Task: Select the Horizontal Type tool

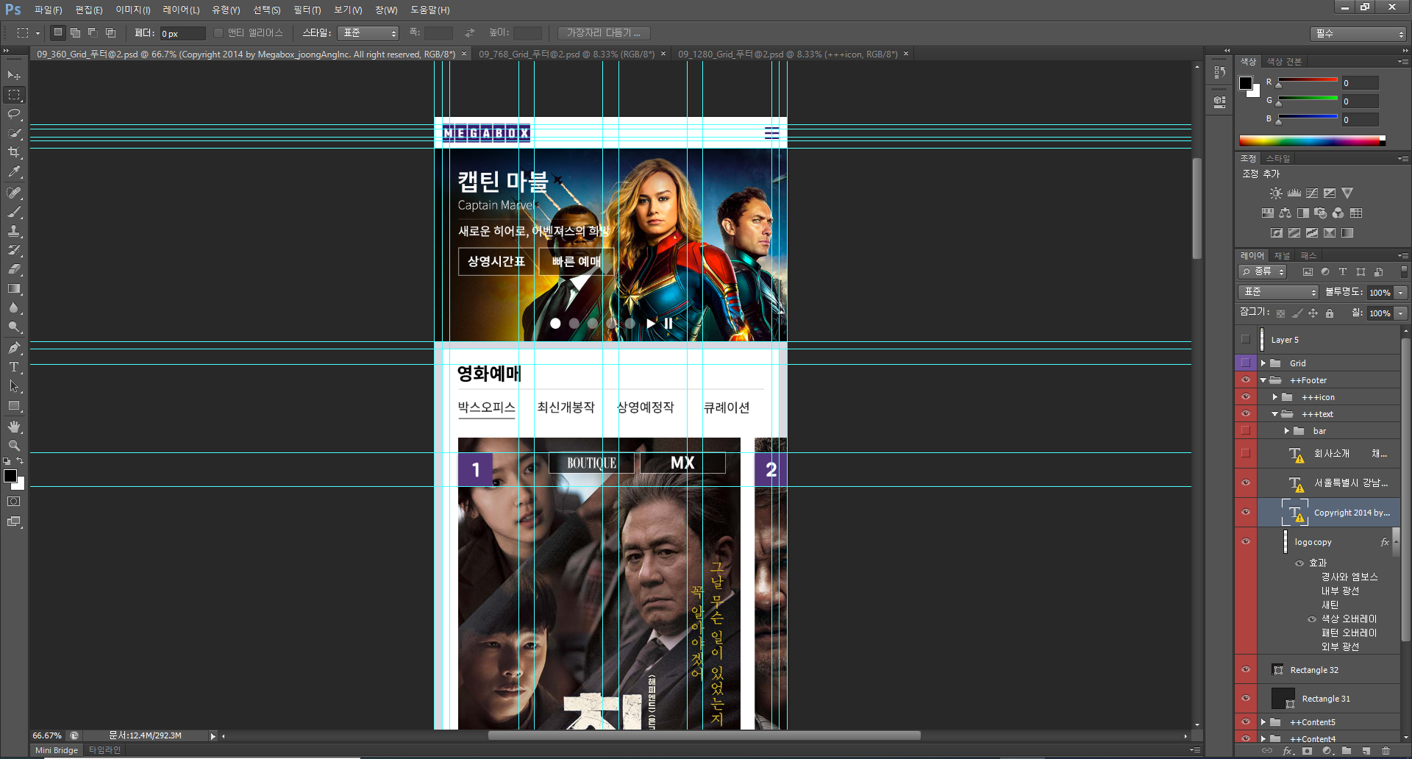Action: point(14,367)
